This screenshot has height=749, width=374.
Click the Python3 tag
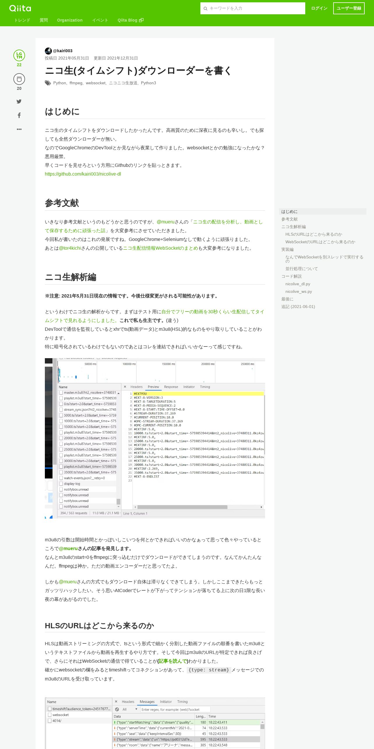pyautogui.click(x=149, y=83)
